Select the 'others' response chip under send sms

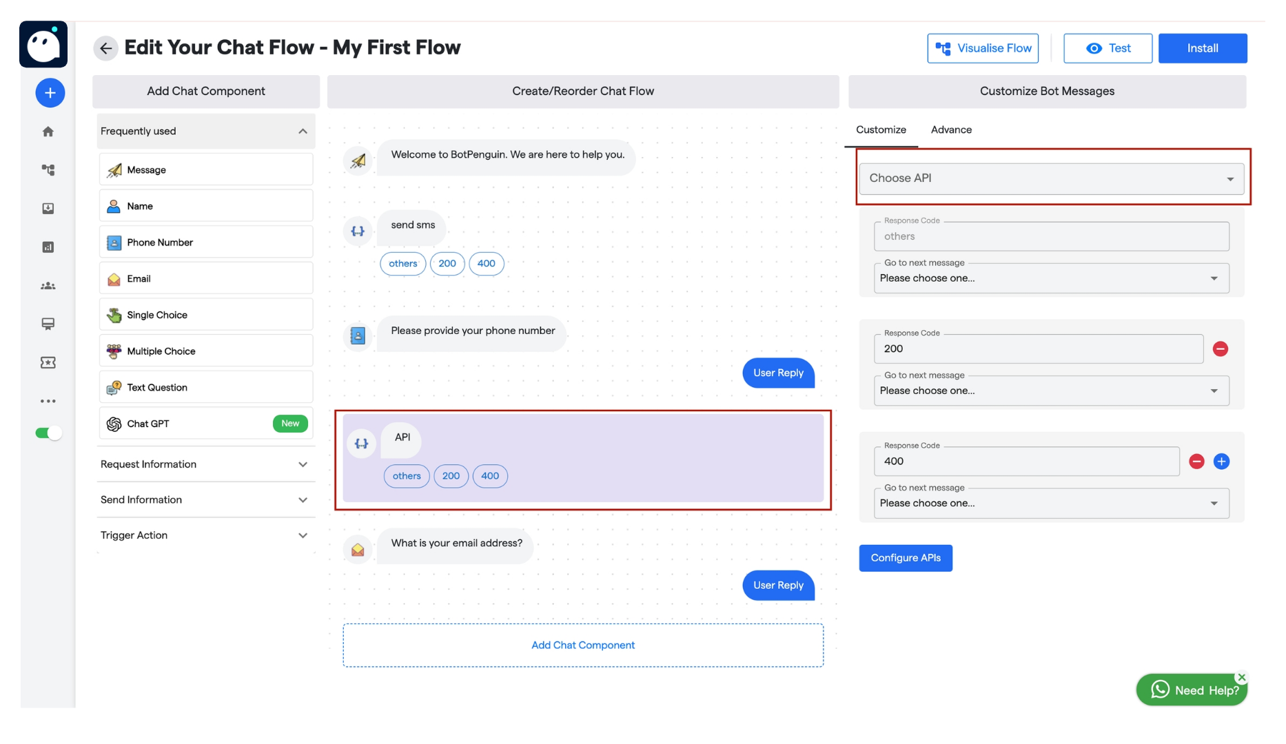click(402, 263)
